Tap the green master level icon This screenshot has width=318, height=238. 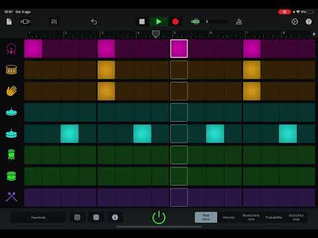click(195, 22)
